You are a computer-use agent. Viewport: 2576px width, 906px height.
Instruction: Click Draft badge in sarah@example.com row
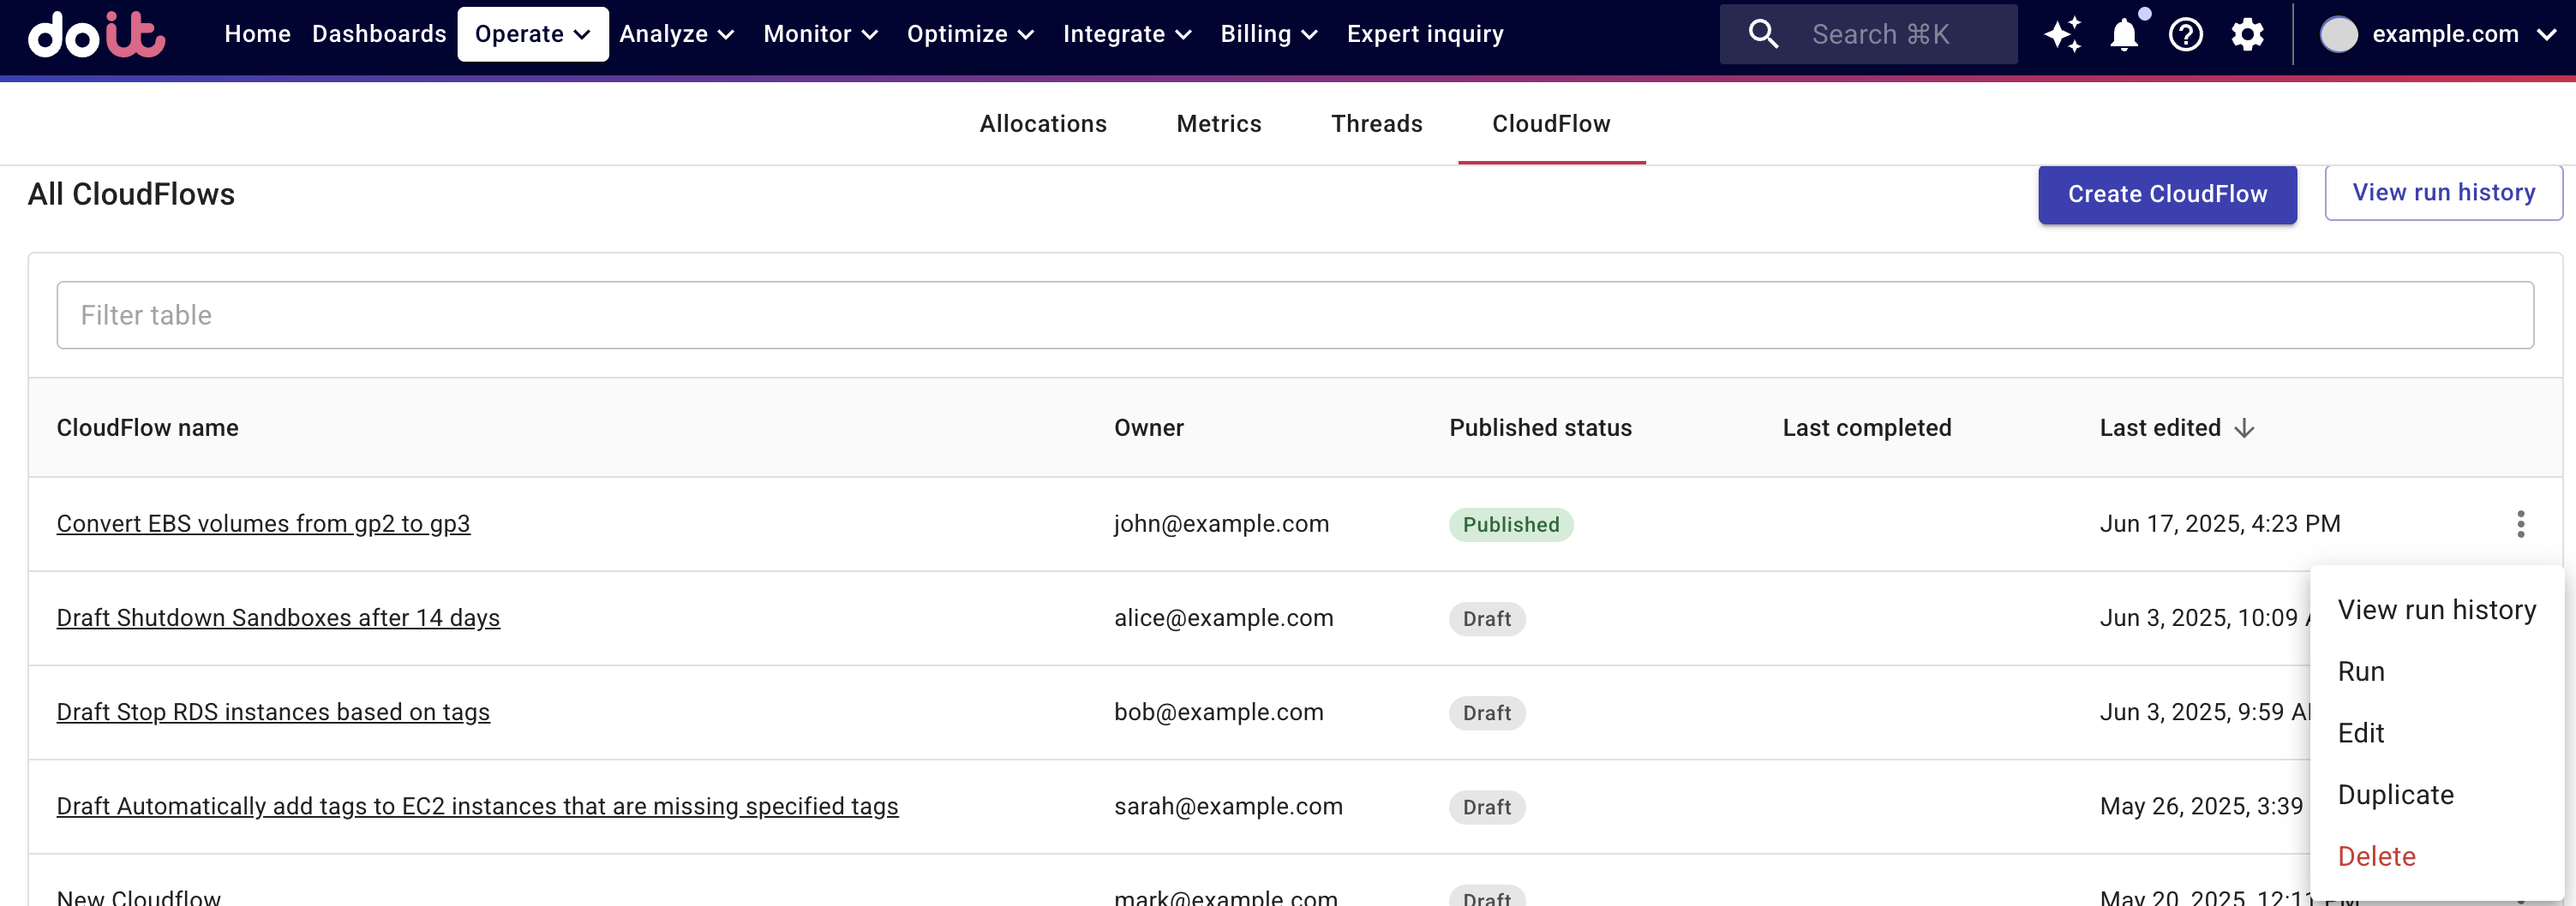[1487, 806]
